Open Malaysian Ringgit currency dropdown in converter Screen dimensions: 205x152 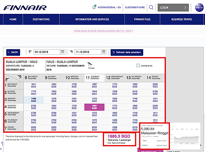[162, 145]
